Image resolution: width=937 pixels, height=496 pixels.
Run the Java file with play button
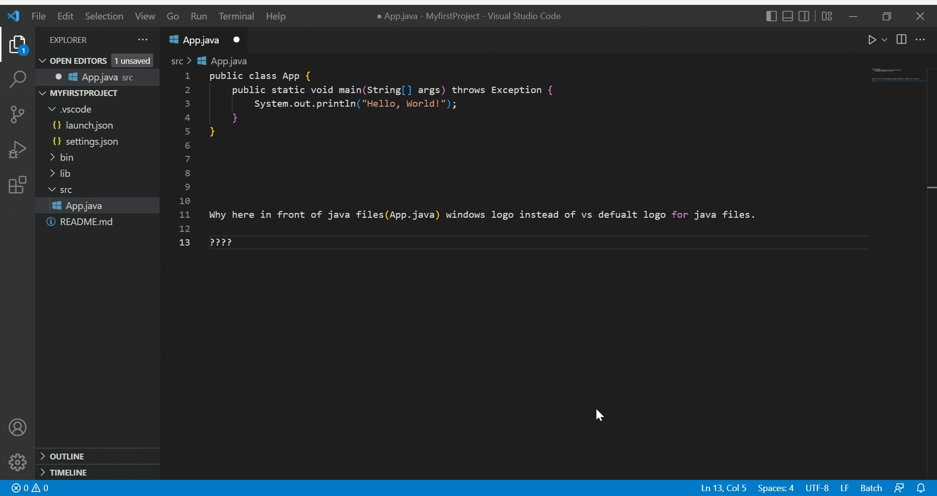tap(872, 40)
